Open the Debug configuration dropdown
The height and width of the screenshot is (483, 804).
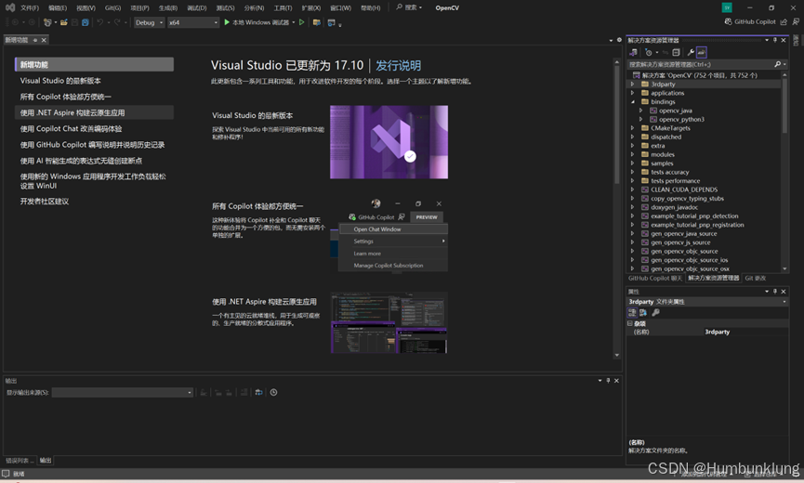point(149,22)
